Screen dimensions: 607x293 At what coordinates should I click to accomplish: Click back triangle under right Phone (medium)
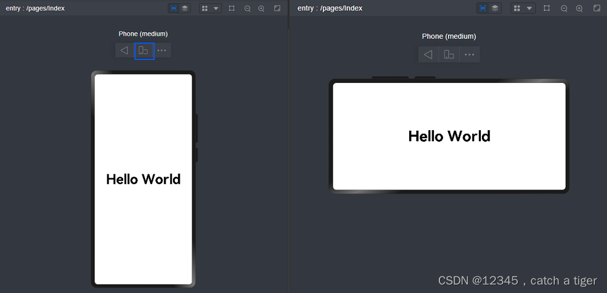pos(428,54)
